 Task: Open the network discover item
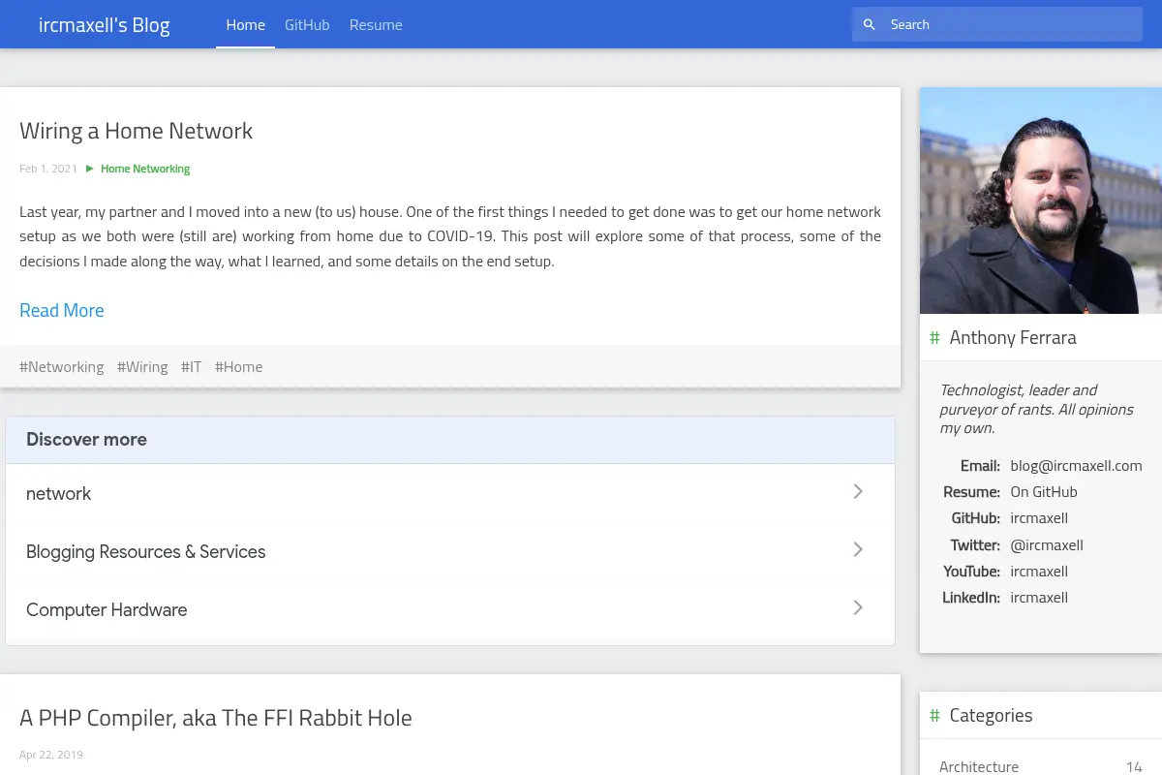[x=450, y=493]
